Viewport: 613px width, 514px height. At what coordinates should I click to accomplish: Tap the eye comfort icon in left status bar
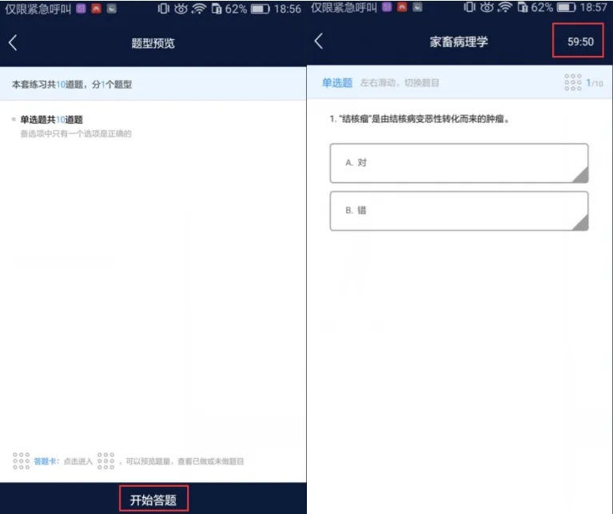pos(181,9)
